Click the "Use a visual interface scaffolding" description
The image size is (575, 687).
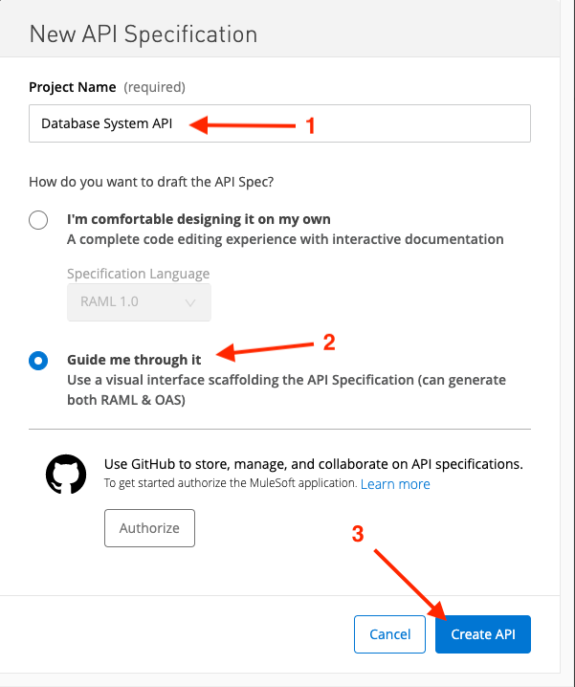pos(286,381)
